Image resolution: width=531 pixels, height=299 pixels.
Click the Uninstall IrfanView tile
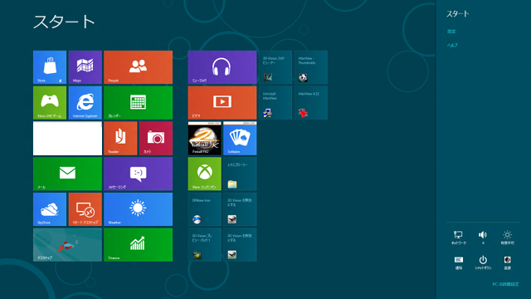[275, 103]
